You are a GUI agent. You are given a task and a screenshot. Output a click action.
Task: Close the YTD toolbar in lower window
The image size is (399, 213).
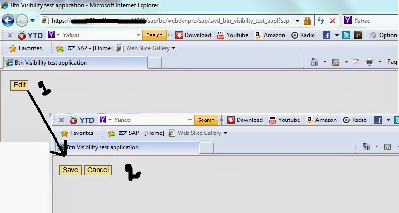[61, 120]
